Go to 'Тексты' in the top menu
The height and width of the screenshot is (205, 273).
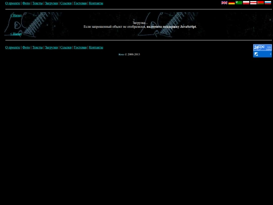click(x=37, y=4)
